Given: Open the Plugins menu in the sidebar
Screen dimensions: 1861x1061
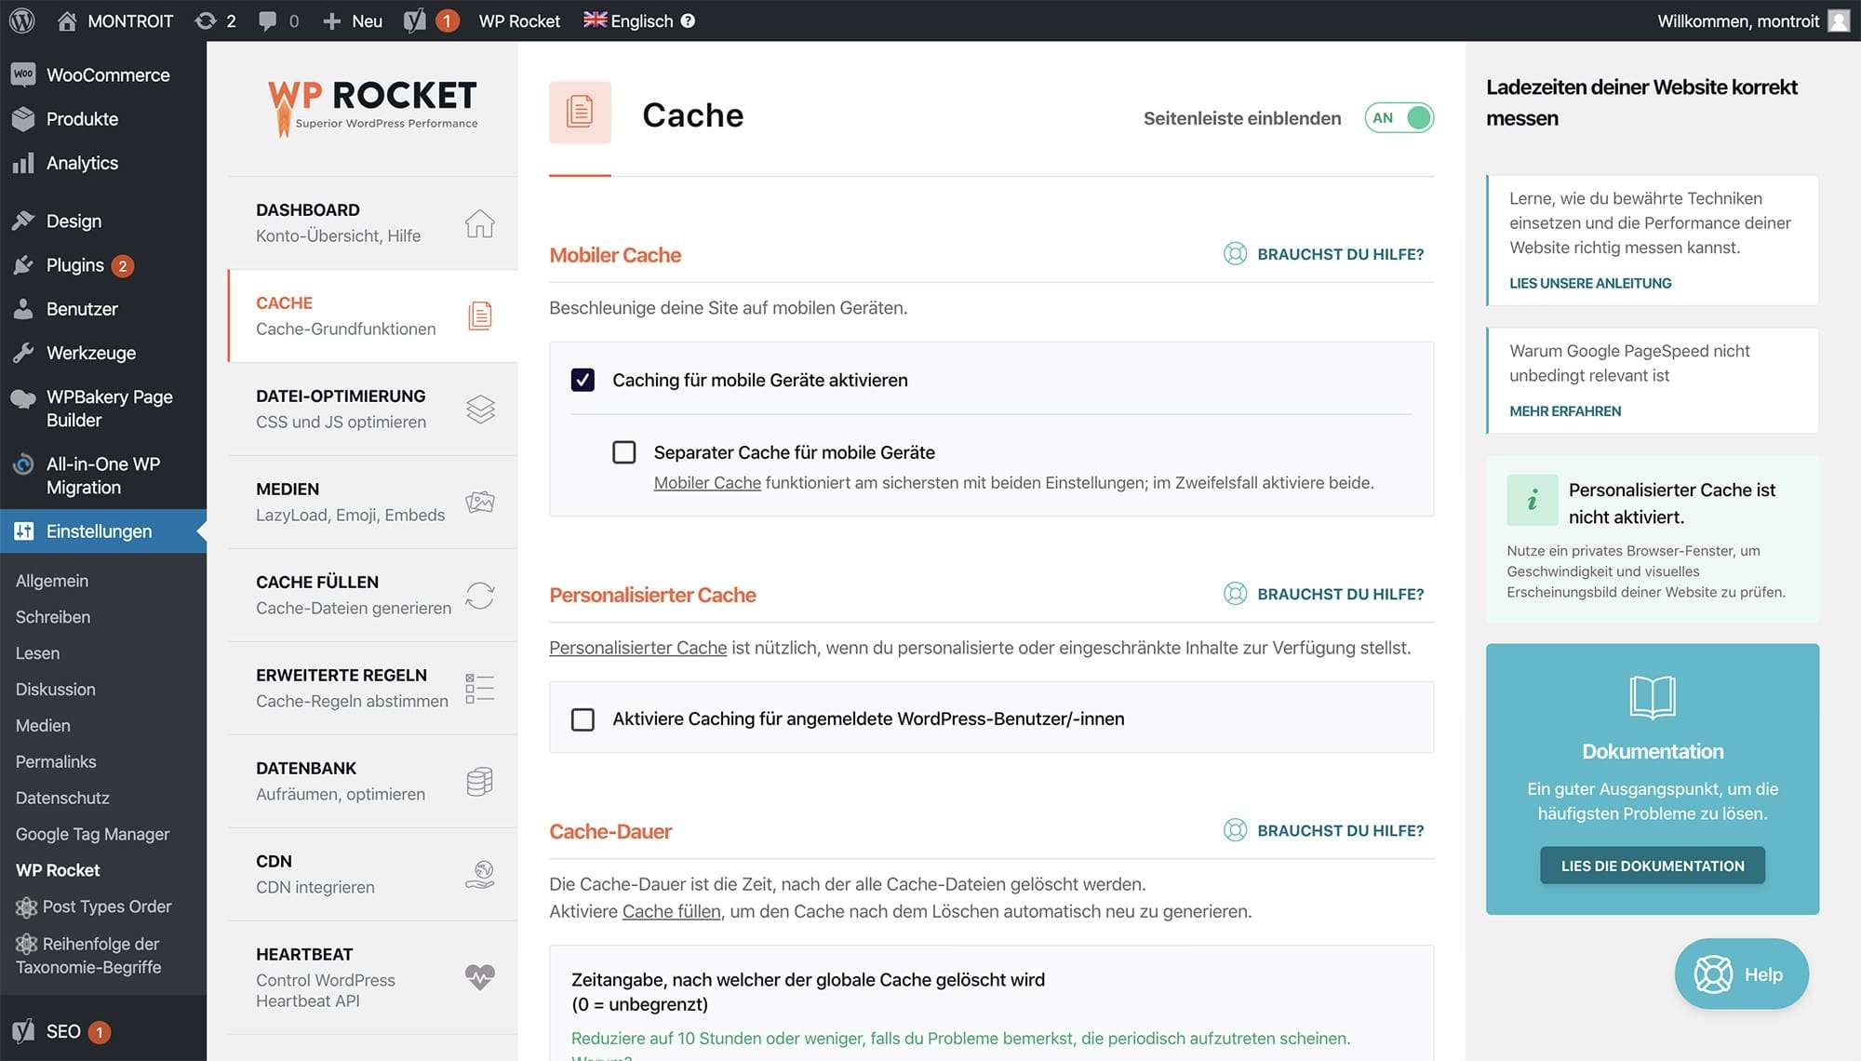Looking at the screenshot, I should (75, 265).
